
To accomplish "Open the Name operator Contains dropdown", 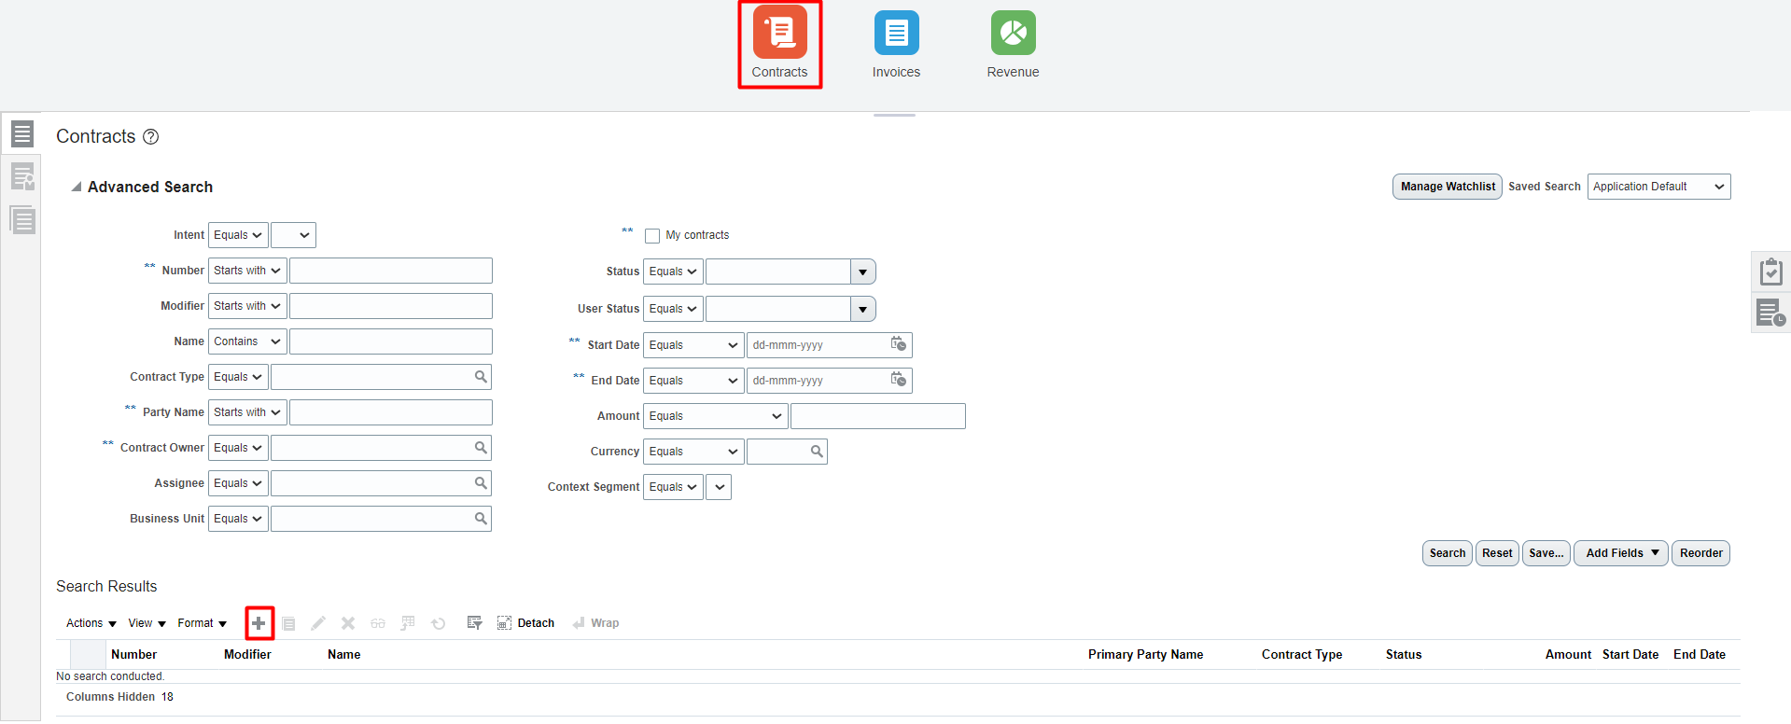I will pos(247,341).
